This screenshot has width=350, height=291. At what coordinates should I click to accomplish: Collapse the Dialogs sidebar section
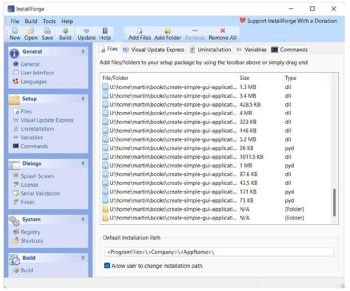click(x=83, y=163)
